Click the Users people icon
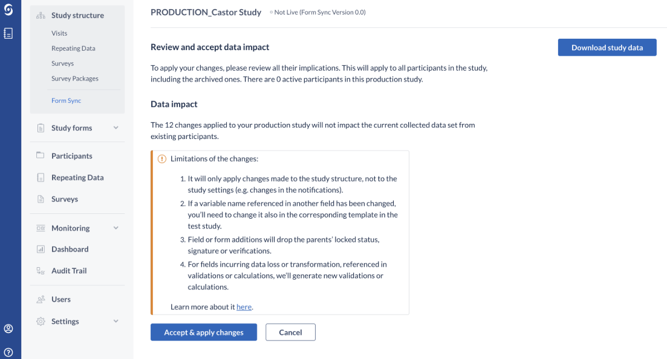Viewport: 667px width, 359px height. tap(41, 299)
